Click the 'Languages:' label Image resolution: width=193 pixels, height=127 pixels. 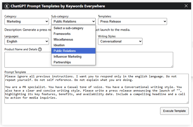[x=12, y=36]
